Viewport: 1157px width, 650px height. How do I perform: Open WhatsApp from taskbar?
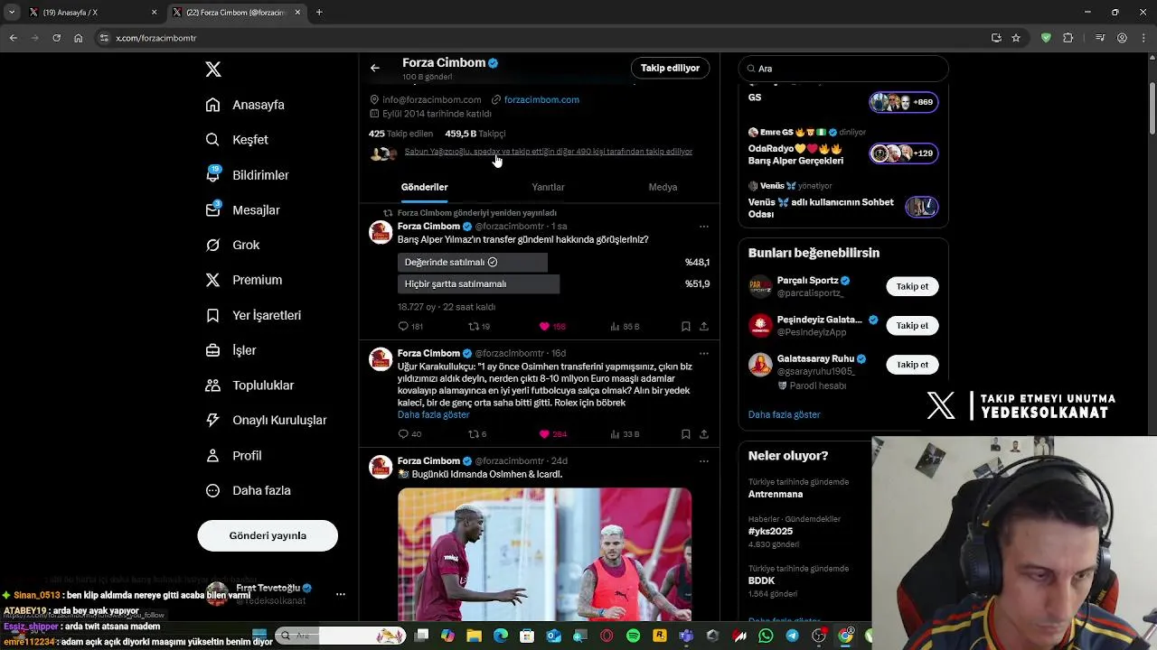click(766, 636)
